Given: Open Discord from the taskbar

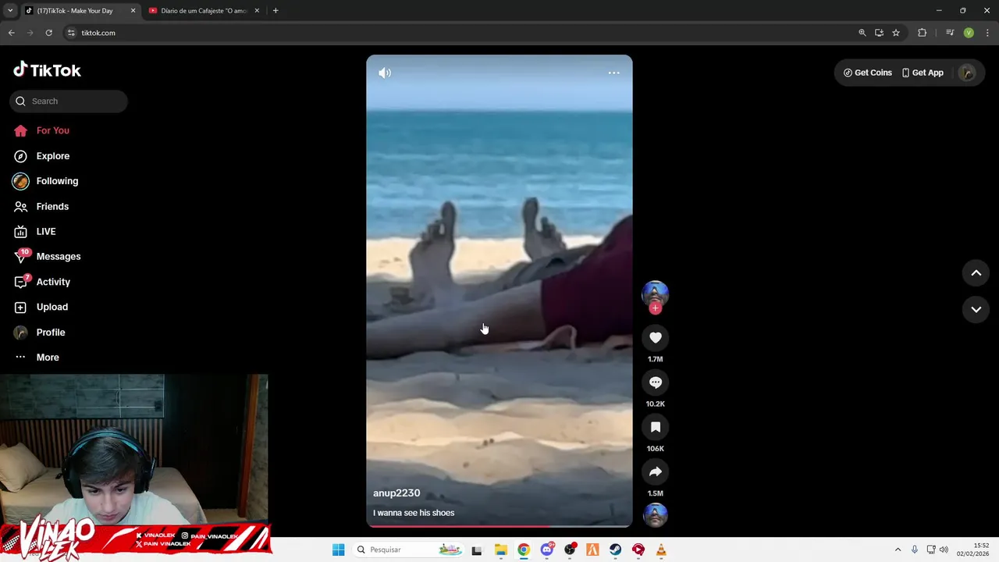Looking at the screenshot, I should [547, 550].
